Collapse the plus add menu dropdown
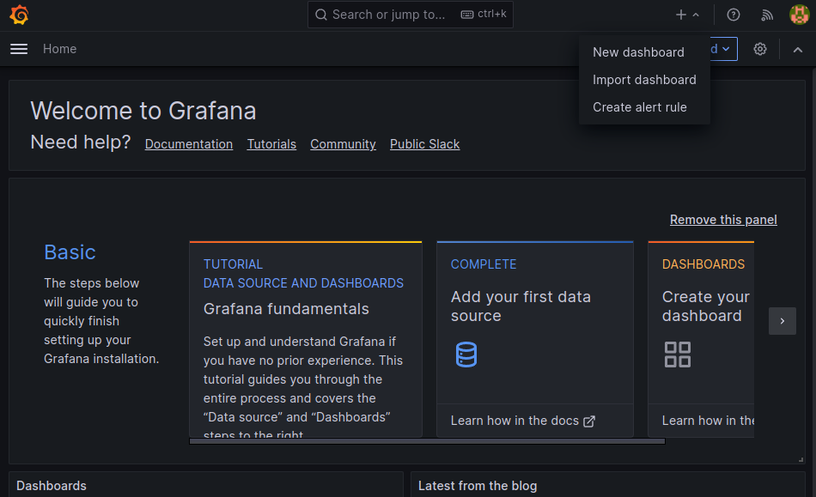Image resolution: width=816 pixels, height=497 pixels. point(687,15)
